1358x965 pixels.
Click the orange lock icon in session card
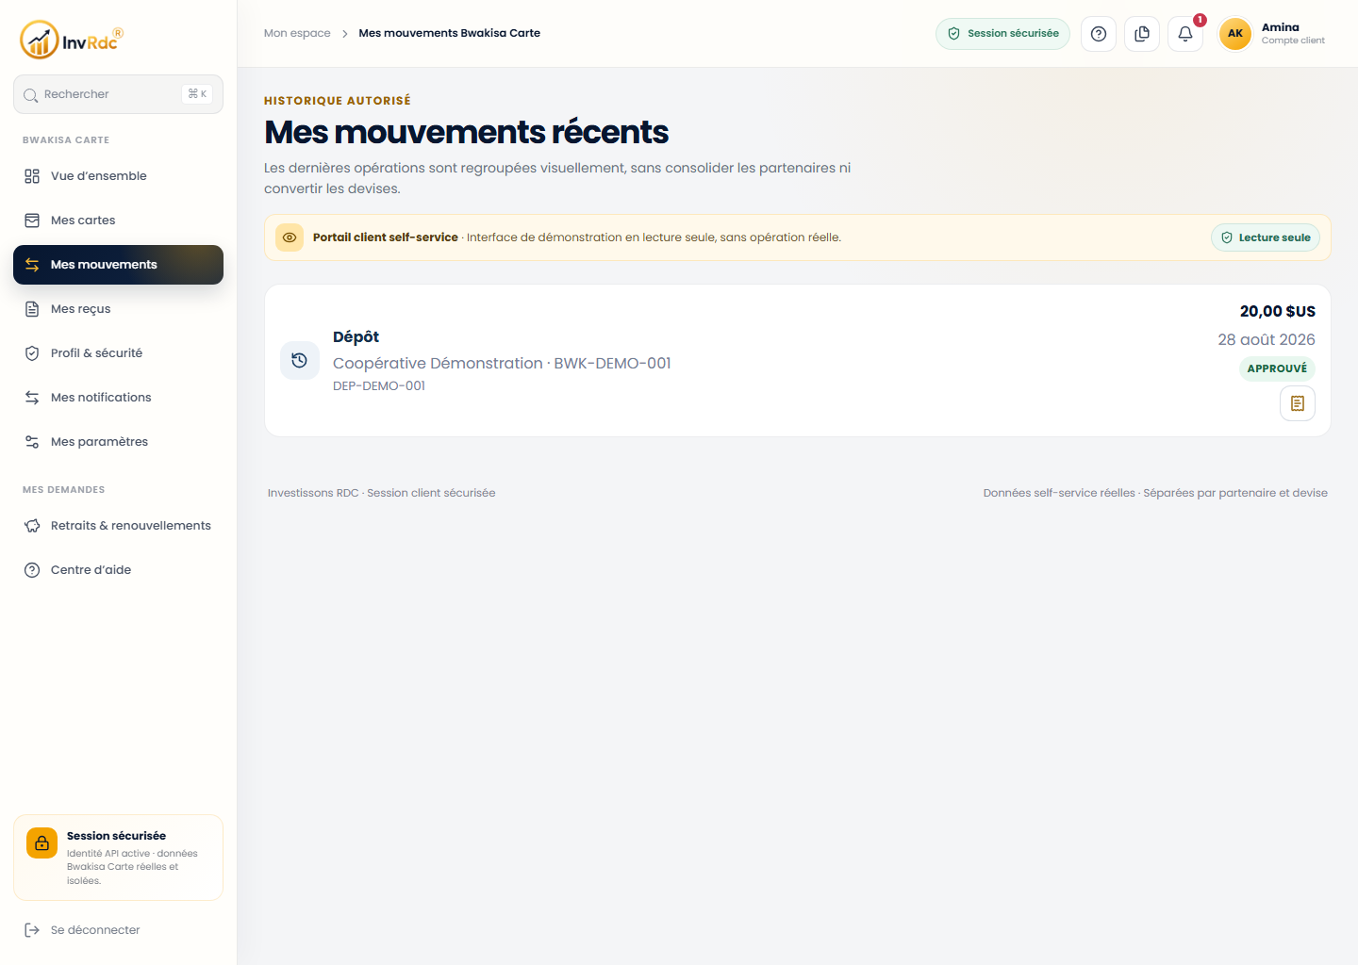[41, 843]
